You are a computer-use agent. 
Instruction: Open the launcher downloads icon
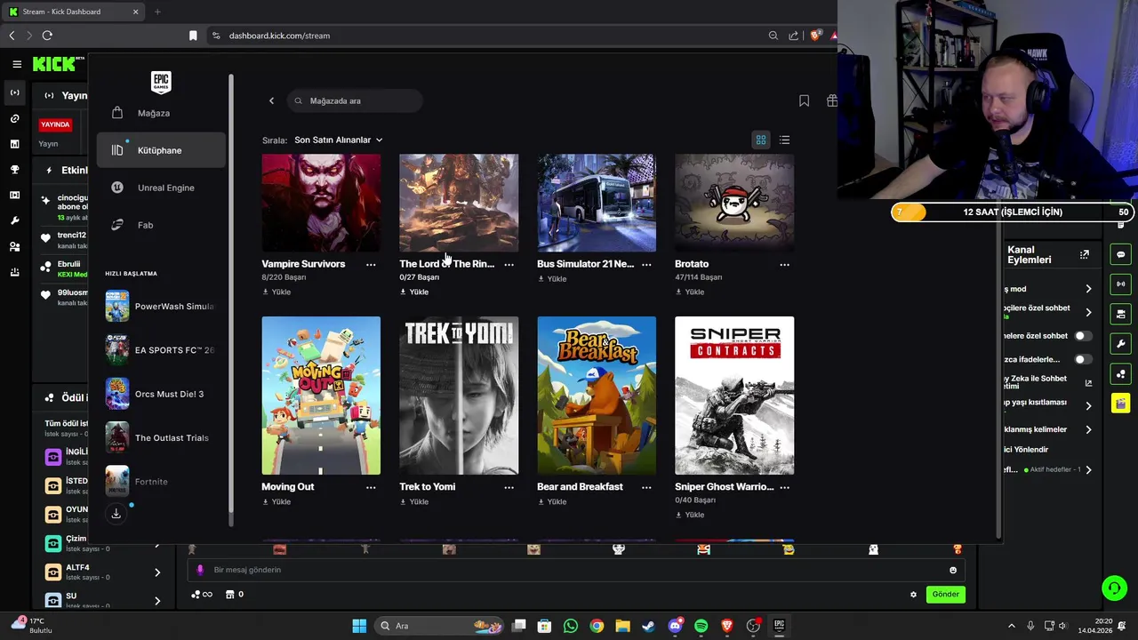coord(116,514)
